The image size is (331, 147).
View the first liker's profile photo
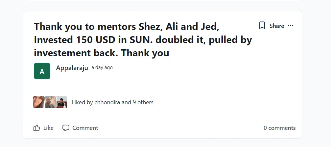click(x=39, y=102)
